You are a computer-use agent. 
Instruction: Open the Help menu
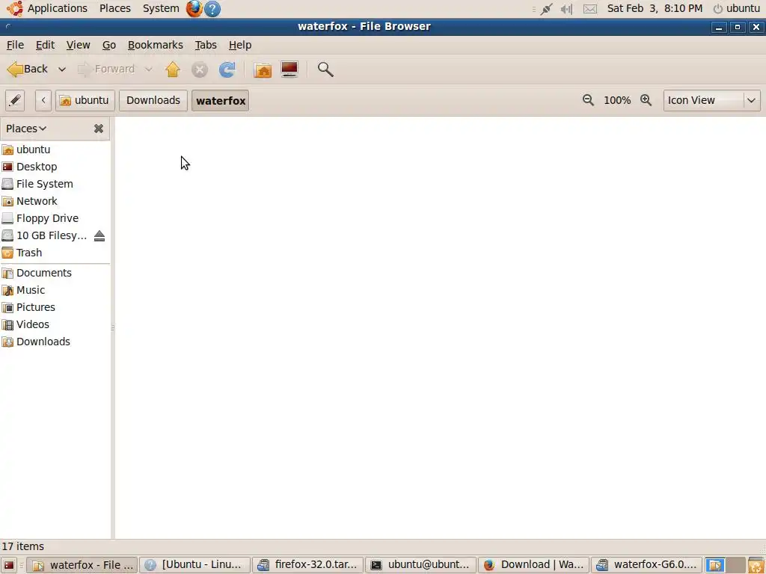(240, 45)
